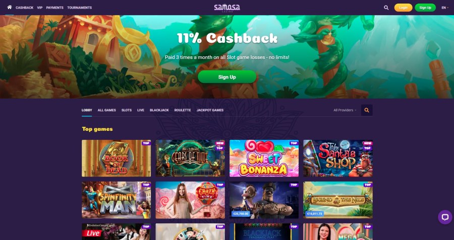Select the Slots tab

pos(127,110)
